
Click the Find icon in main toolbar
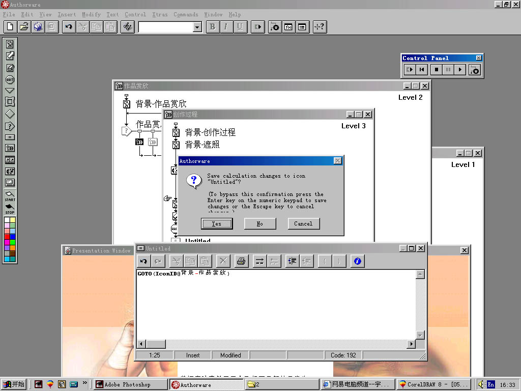point(128,26)
